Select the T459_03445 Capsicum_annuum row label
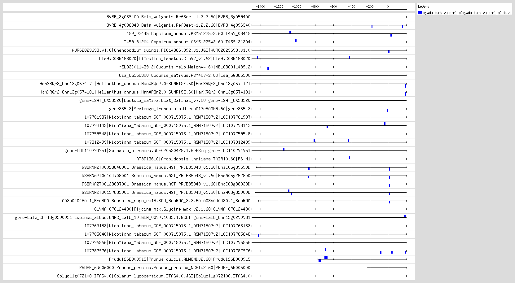The image size is (515, 283). point(187,33)
